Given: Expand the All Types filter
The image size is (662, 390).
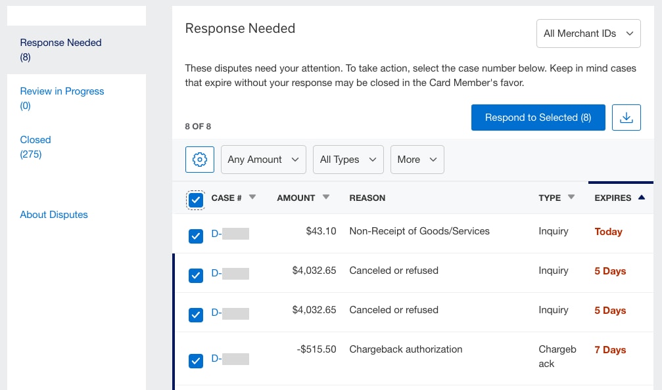Looking at the screenshot, I should tap(348, 159).
